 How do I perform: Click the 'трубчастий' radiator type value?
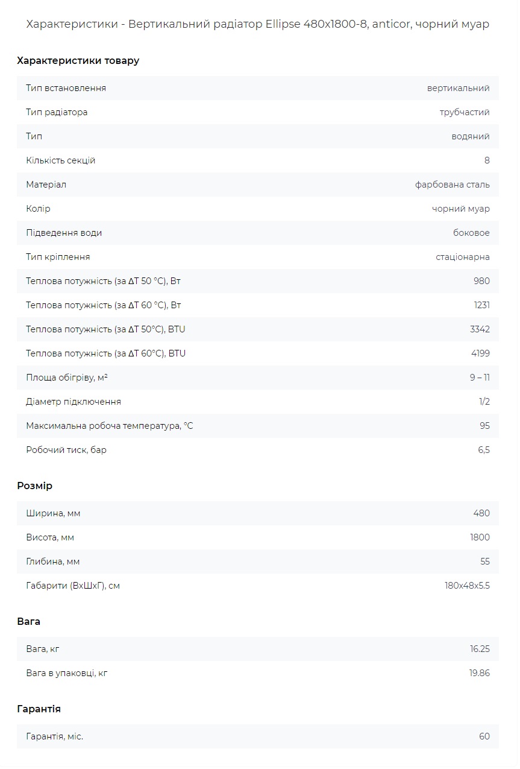pos(465,112)
